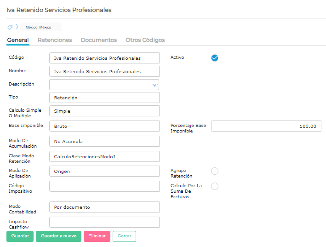Click the Eliminar button
The height and width of the screenshot is (247, 326).
(97, 236)
